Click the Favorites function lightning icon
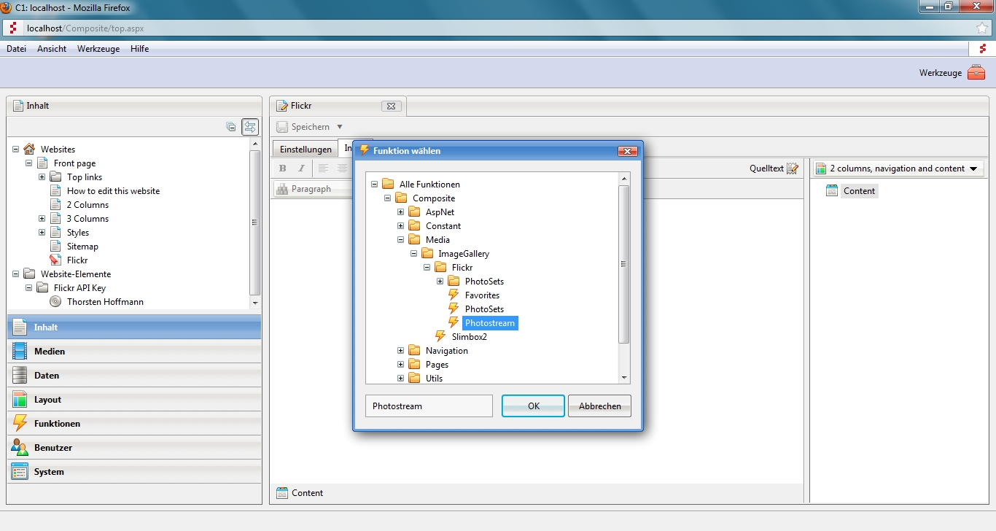This screenshot has height=531, width=996. (454, 295)
